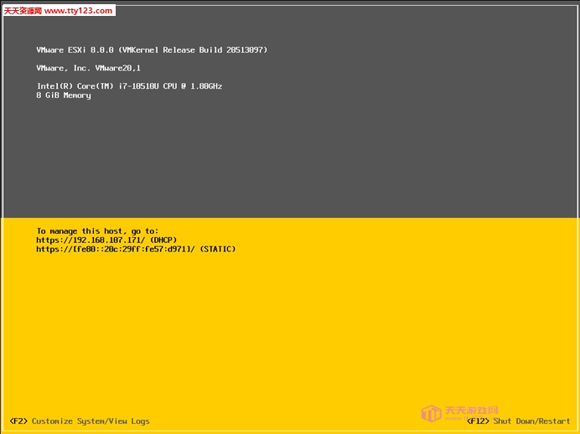
Task: Select F12 Shut Down/Restart option
Action: point(518,421)
